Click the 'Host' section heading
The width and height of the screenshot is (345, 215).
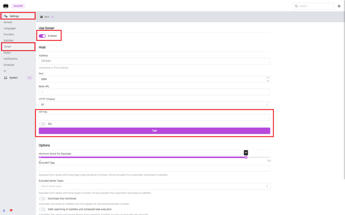42,47
